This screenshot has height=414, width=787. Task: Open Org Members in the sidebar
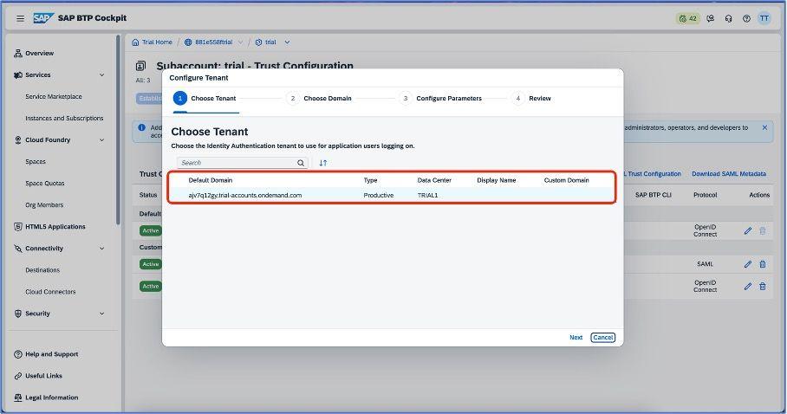tap(44, 204)
